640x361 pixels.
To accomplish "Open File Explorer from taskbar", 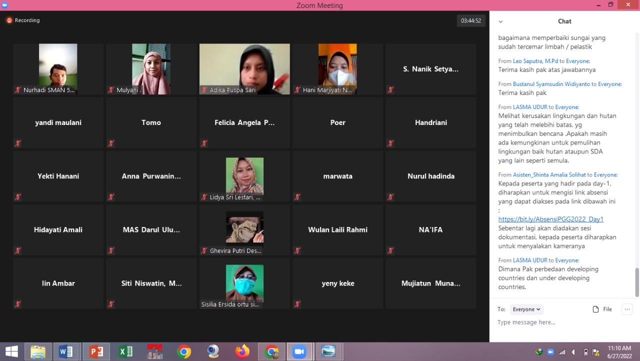I will click(38, 352).
